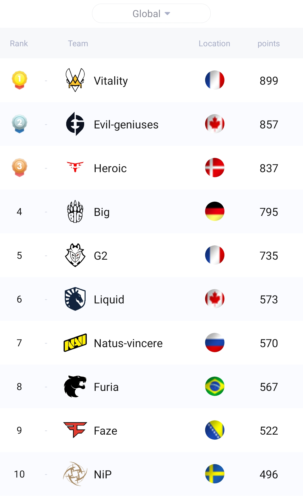This screenshot has height=498, width=303.
Task: Click the gold first-place medal
Action: [x=19, y=80]
